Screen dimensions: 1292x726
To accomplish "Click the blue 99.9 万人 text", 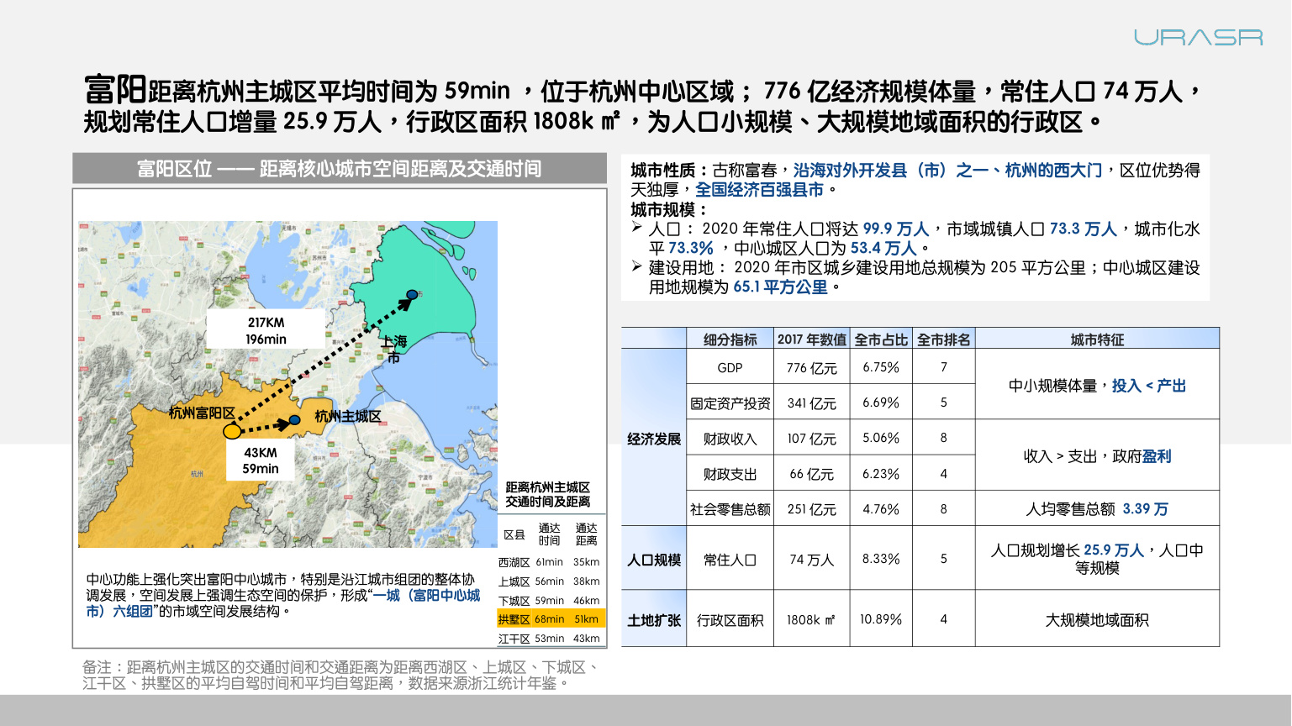I will 895,229.
